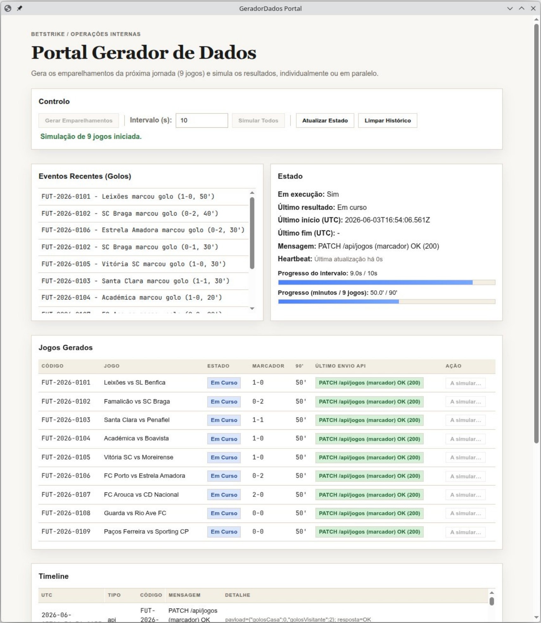Click the AÇÃO column header
The image size is (541, 623).
453,366
